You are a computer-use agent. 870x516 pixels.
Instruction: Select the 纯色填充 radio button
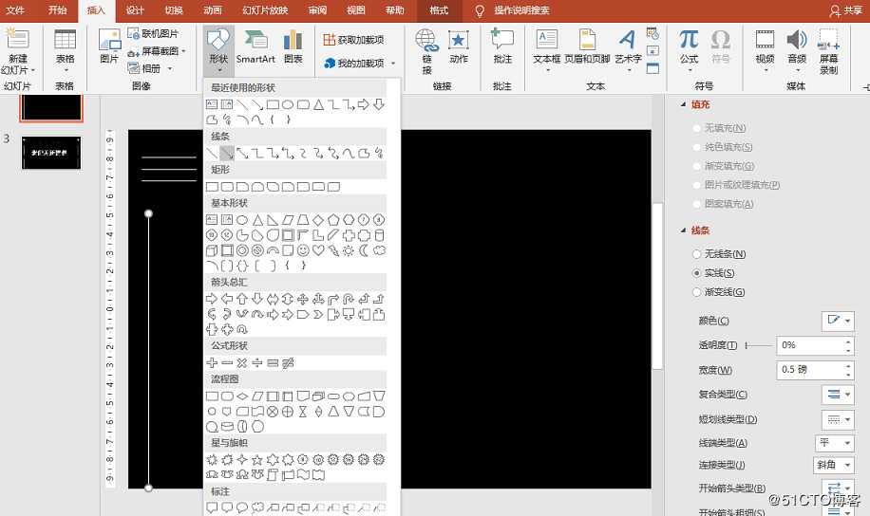pos(697,147)
